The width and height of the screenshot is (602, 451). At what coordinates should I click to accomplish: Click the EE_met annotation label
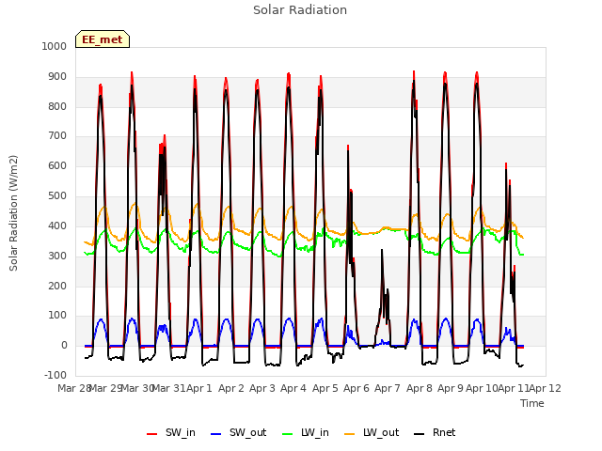[103, 39]
